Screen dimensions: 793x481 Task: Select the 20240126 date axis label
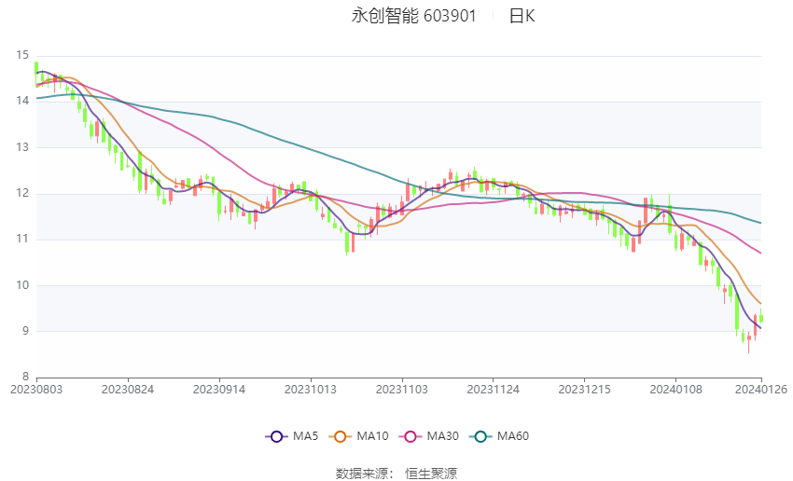(x=761, y=390)
